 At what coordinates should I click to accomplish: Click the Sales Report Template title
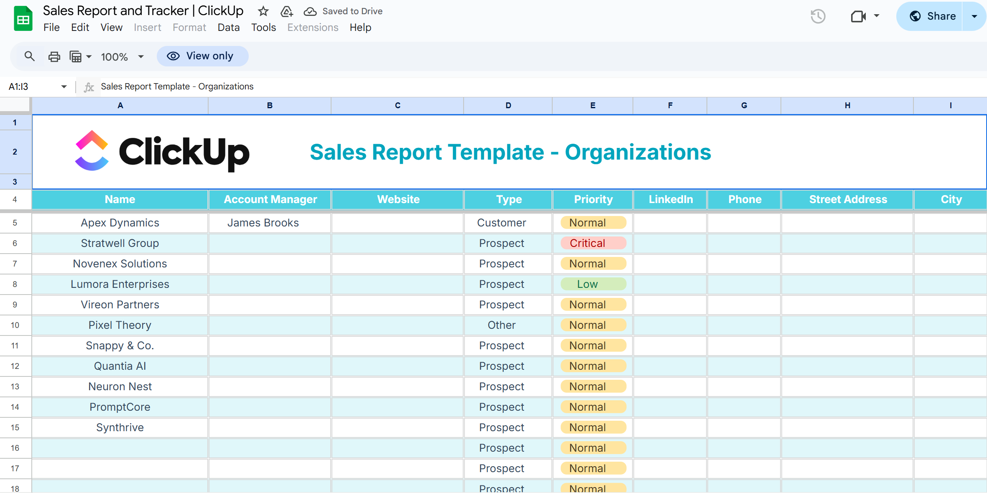(510, 152)
